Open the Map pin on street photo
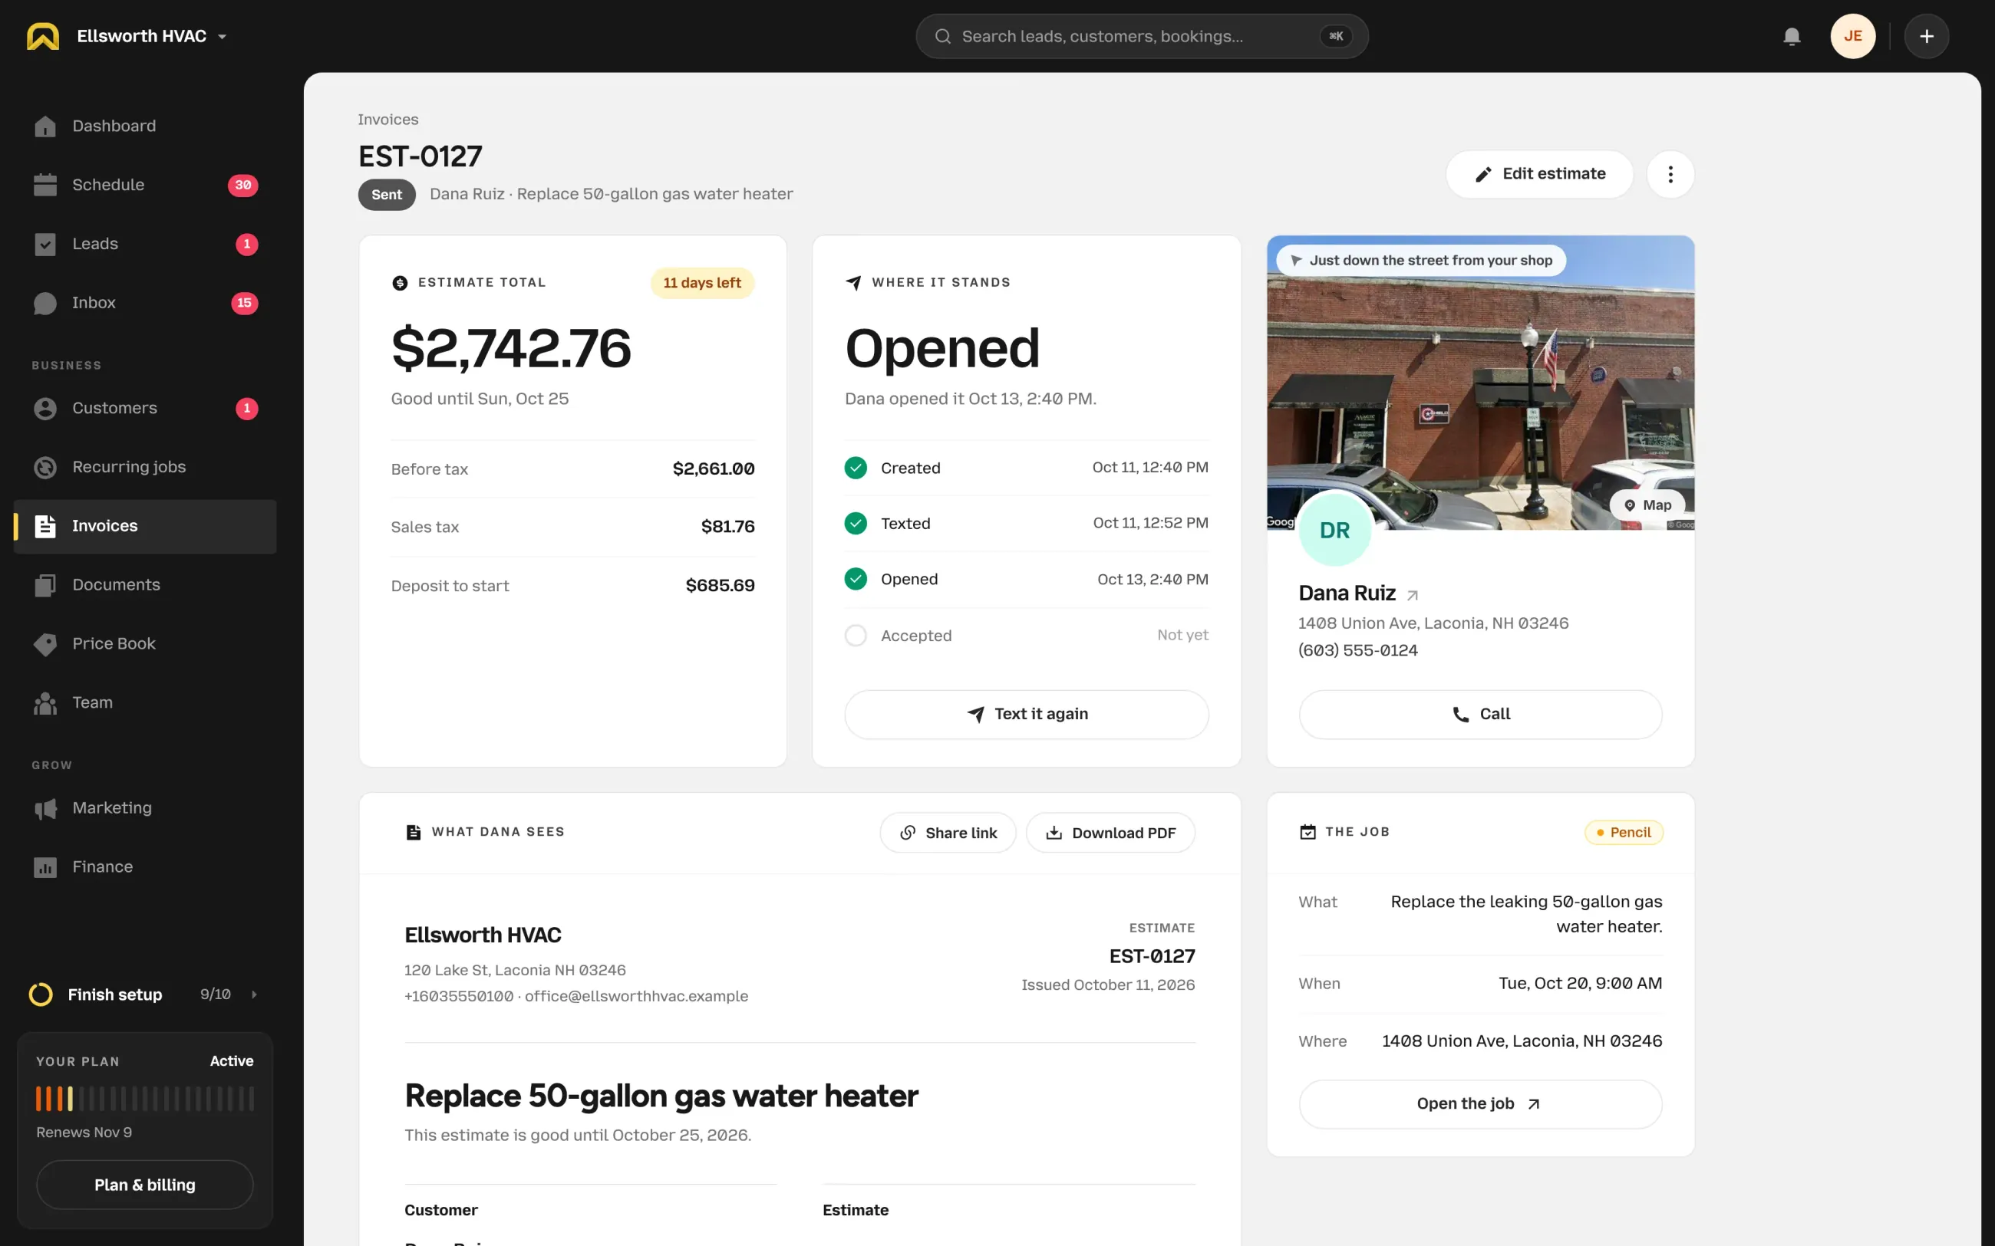 click(x=1648, y=505)
